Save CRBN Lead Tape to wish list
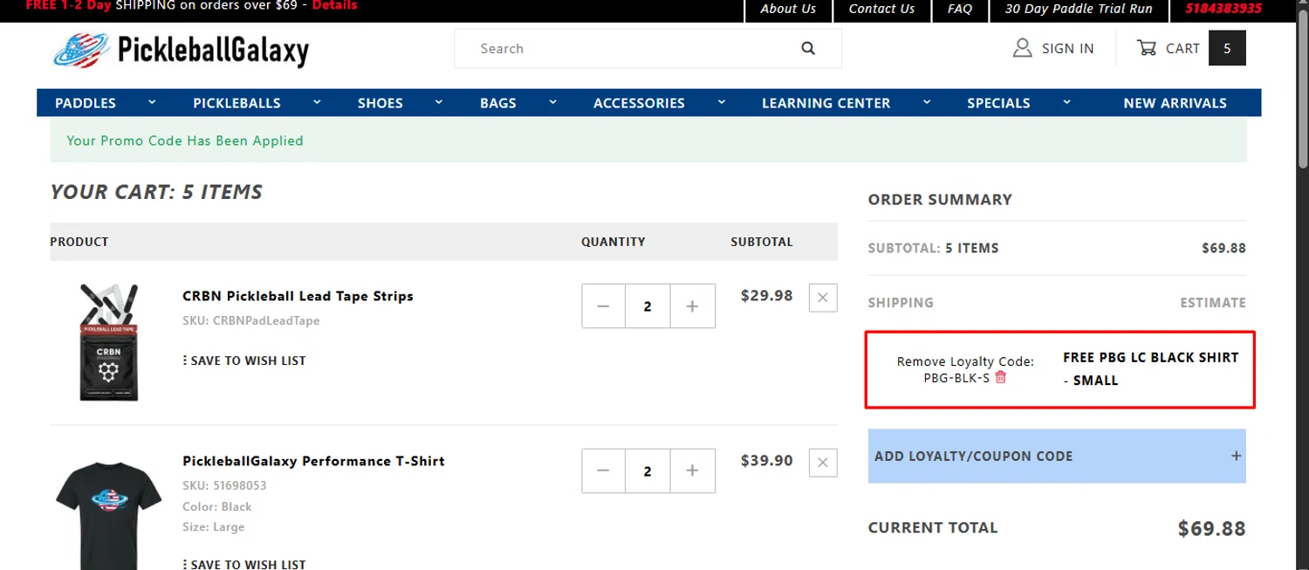1309x570 pixels. [x=244, y=361]
